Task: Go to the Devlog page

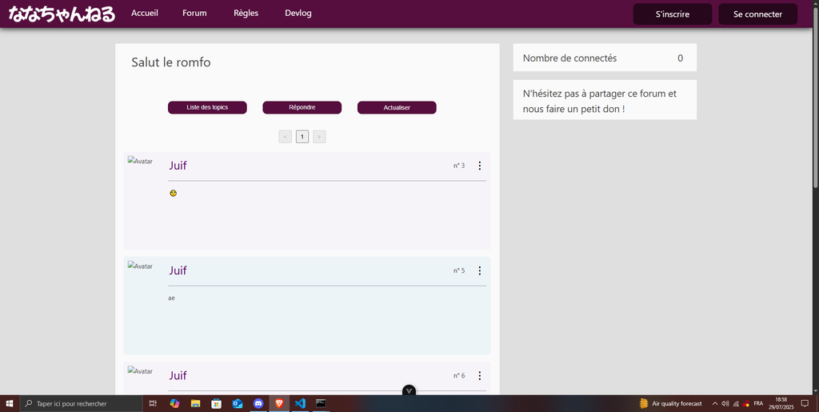Action: pyautogui.click(x=298, y=14)
